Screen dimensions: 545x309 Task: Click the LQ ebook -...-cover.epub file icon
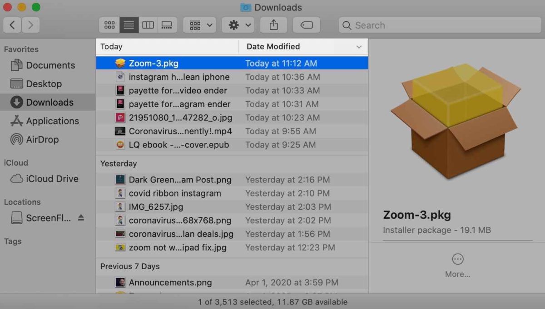(x=120, y=145)
